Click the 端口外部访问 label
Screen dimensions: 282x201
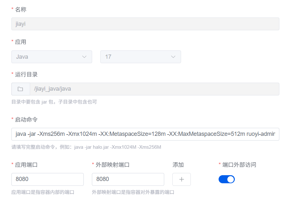[239, 165]
